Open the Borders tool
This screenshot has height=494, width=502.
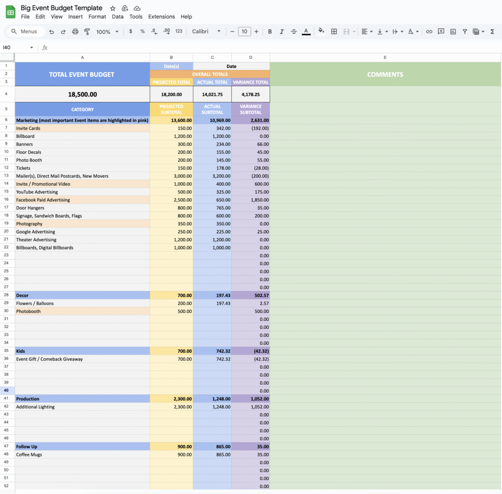[334, 31]
